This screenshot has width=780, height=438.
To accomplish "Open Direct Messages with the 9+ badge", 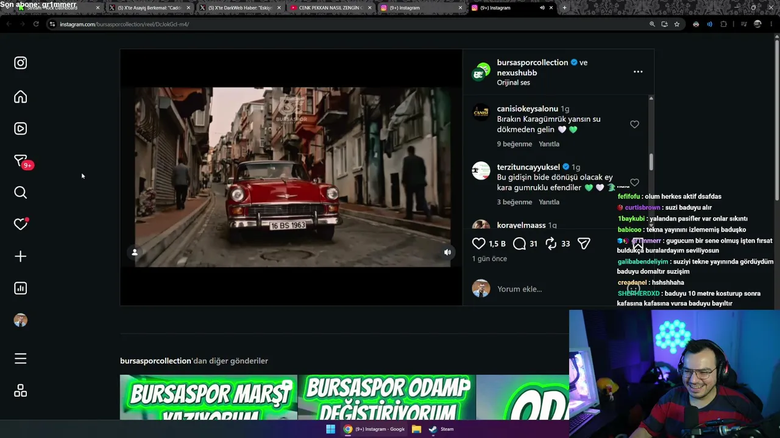I will point(22,161).
